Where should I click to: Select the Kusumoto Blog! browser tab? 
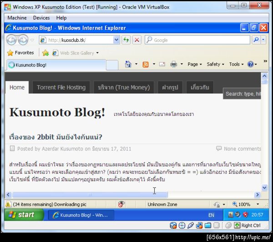pyautogui.click(x=56, y=65)
